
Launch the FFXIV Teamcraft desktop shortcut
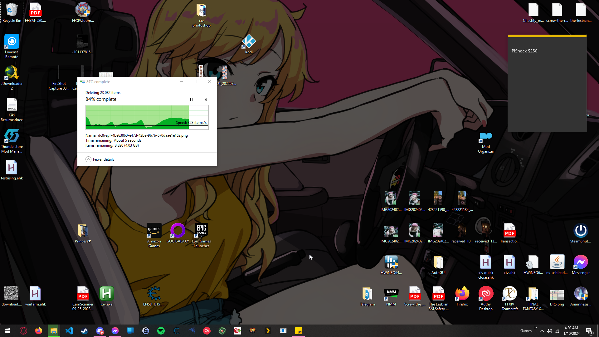click(510, 299)
